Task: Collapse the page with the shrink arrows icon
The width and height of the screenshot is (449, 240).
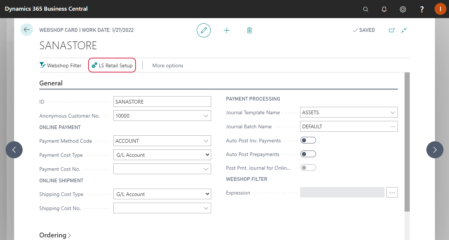Action: (x=404, y=30)
